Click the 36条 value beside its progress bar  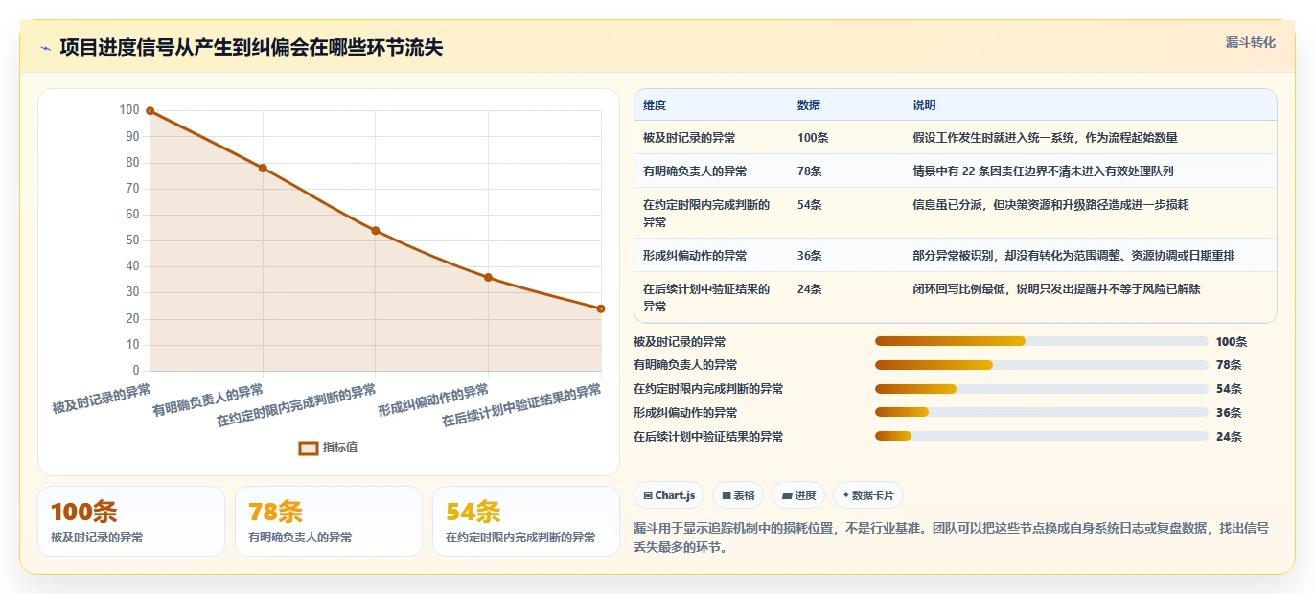[1229, 413]
